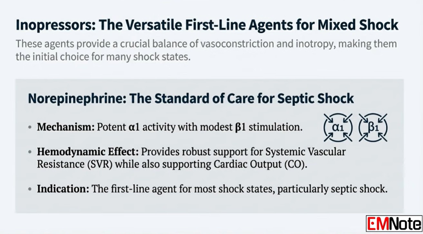Click 'particularly septic shock' in Indication line
Viewport: 423px width, 234px height.
(x=332, y=189)
